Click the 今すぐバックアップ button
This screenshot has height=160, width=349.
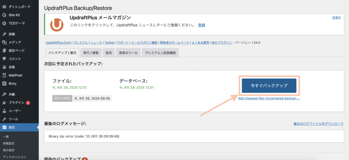pyautogui.click(x=269, y=85)
